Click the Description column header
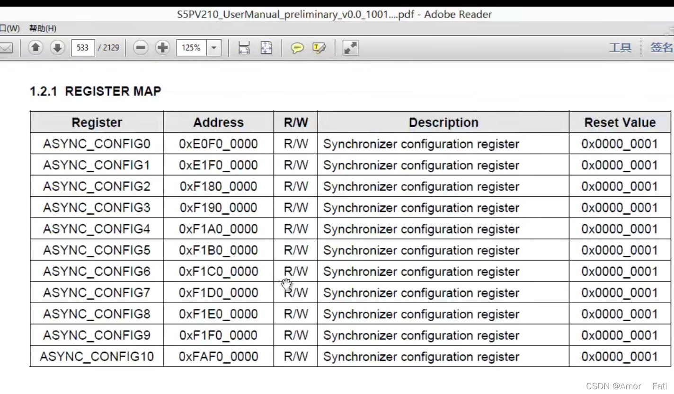This screenshot has width=674, height=394. pyautogui.click(x=443, y=123)
